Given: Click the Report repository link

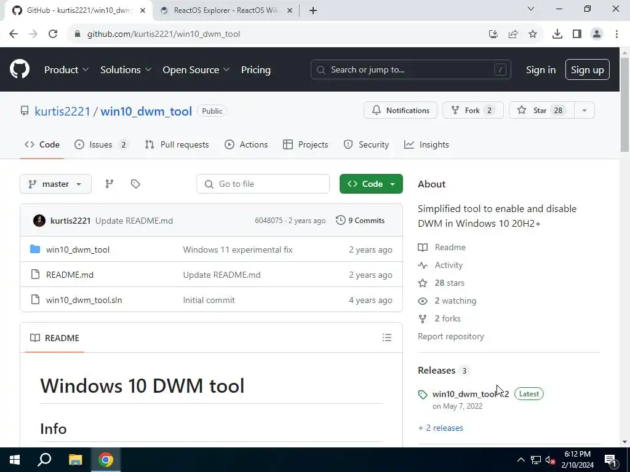Looking at the screenshot, I should 451,336.
